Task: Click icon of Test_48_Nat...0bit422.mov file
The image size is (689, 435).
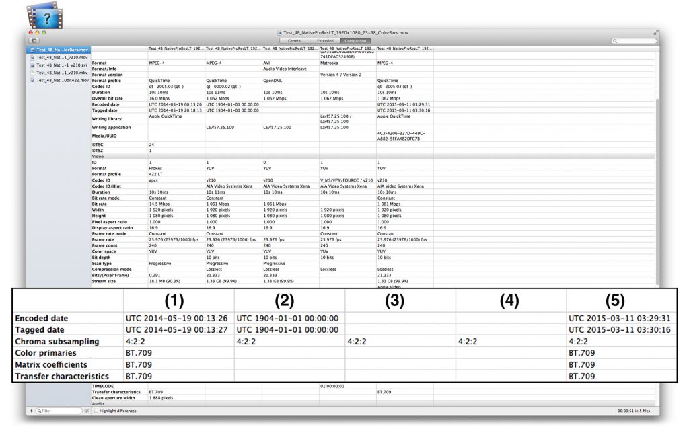Action: [x=32, y=80]
